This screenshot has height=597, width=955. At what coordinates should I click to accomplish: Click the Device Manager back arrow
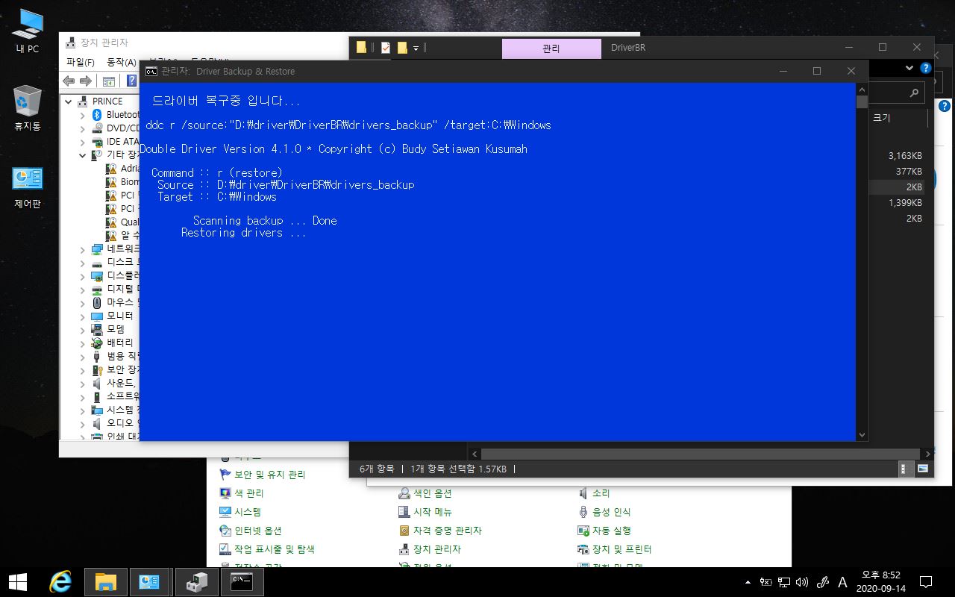click(x=69, y=81)
